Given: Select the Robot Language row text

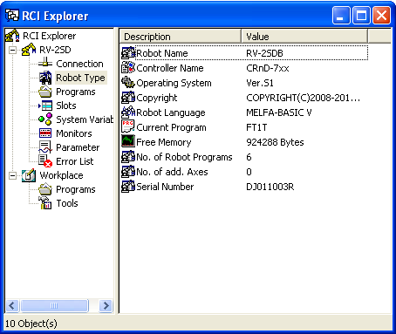Looking at the screenshot, I should point(171,112).
